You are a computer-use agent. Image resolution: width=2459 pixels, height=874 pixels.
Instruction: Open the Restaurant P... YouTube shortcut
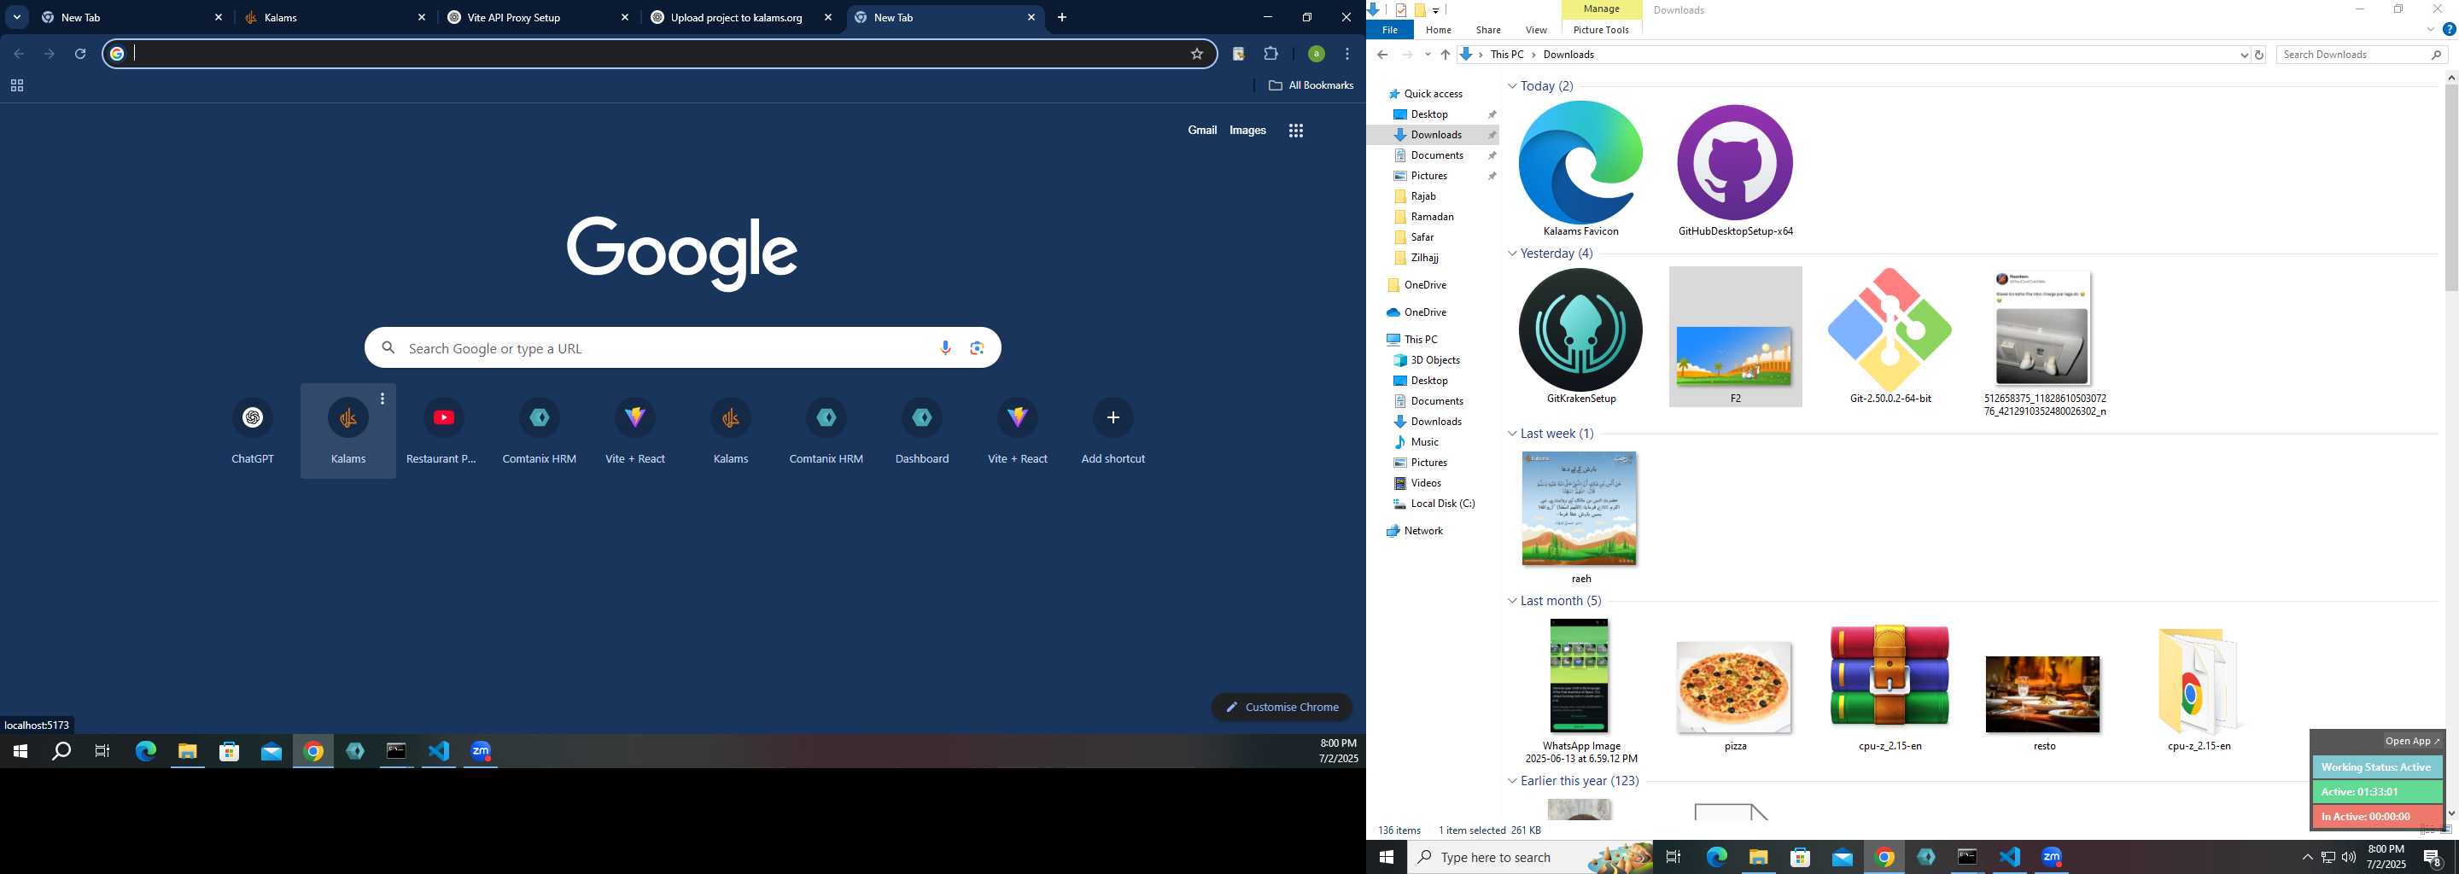click(x=444, y=431)
